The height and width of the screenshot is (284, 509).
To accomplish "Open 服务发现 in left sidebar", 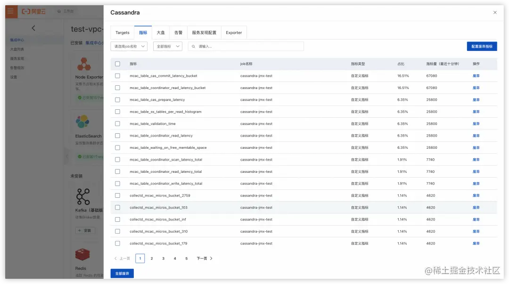I will tap(17, 58).
